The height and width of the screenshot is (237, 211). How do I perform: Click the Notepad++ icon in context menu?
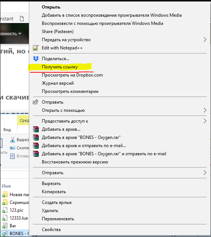[36, 48]
